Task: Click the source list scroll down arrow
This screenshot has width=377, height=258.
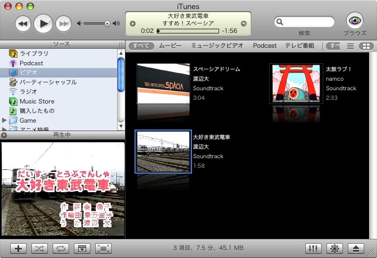Action: point(121,126)
